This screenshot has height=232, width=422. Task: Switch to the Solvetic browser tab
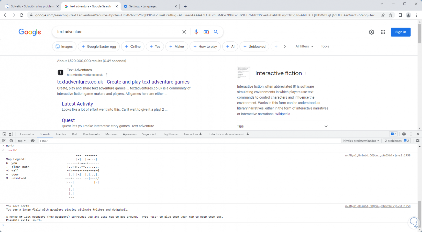pos(32,6)
